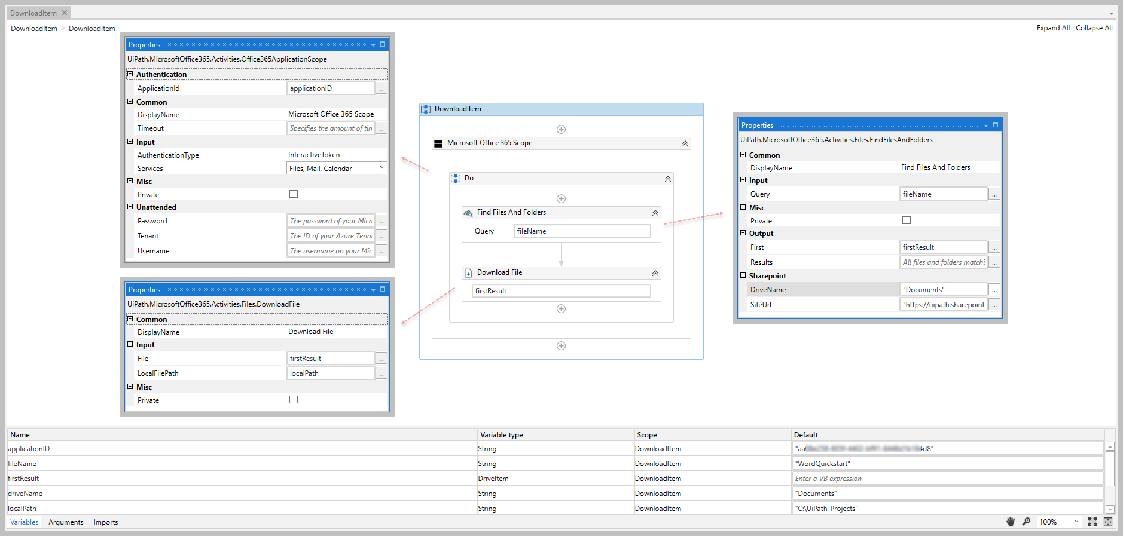Click pin icon of FindFilesAndFolders Properties panel
1123x536 pixels.
pyautogui.click(x=996, y=125)
